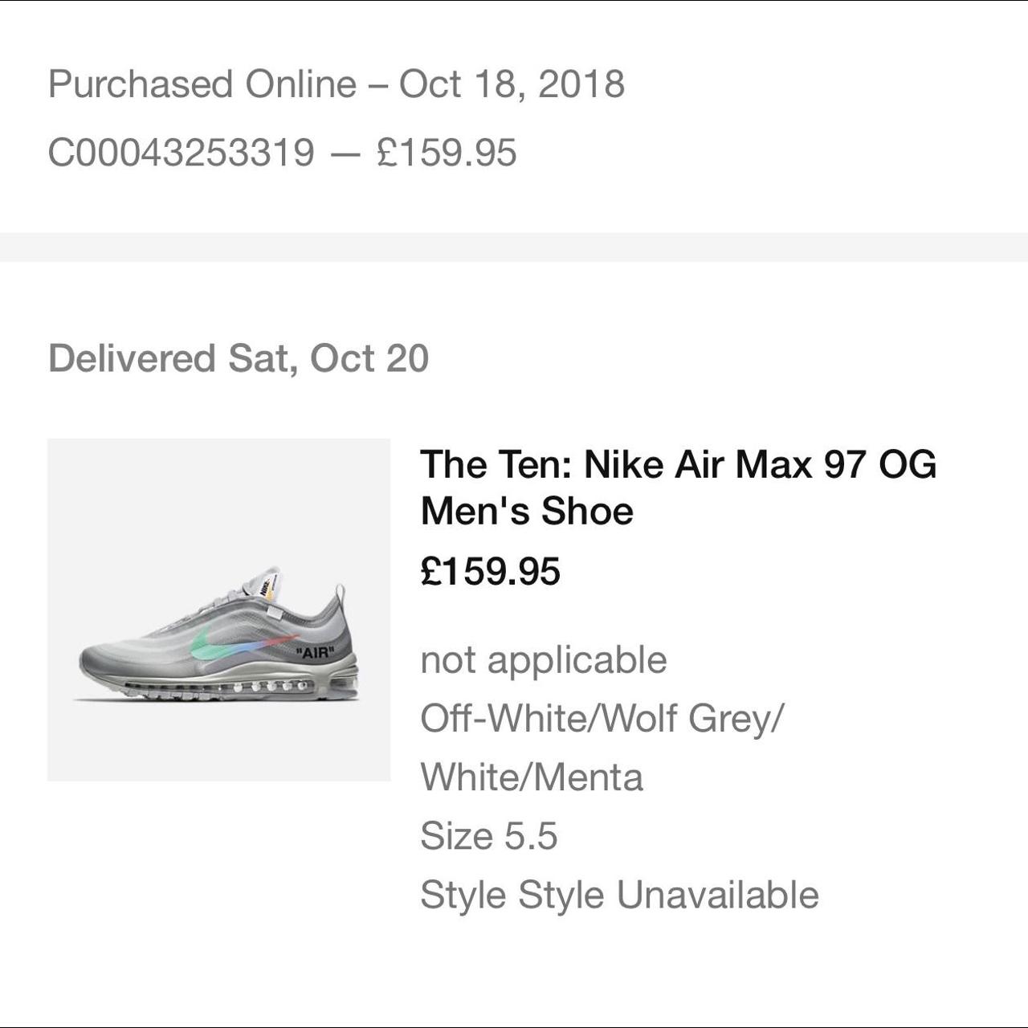This screenshot has height=1028, width=1028.
Task: Click the order total next to the order number
Action: (447, 153)
